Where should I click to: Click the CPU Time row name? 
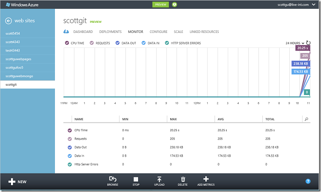81,130
